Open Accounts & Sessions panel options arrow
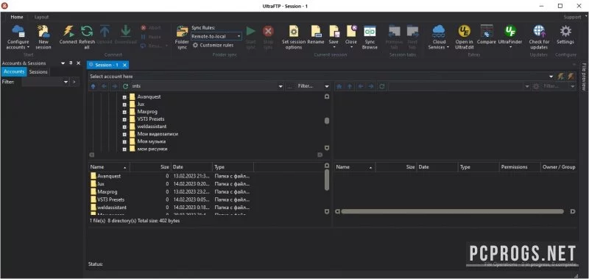 [63, 63]
